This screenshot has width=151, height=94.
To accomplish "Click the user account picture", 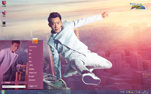I will pos(35,41).
